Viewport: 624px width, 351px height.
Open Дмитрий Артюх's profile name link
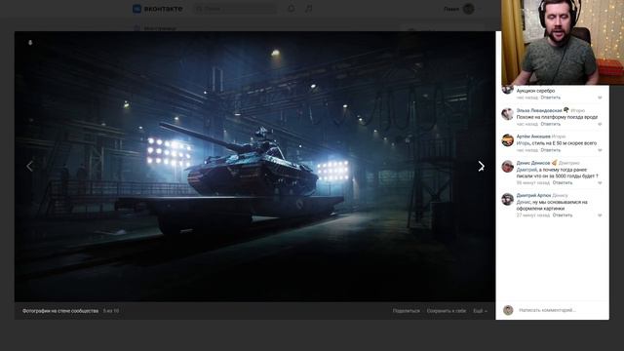(x=533, y=195)
